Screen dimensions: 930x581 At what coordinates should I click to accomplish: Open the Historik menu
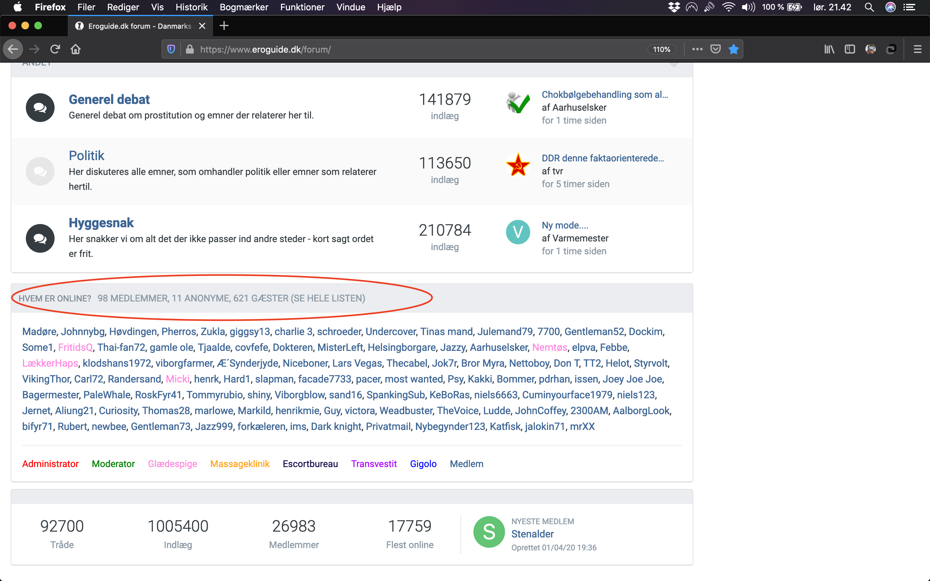[191, 7]
